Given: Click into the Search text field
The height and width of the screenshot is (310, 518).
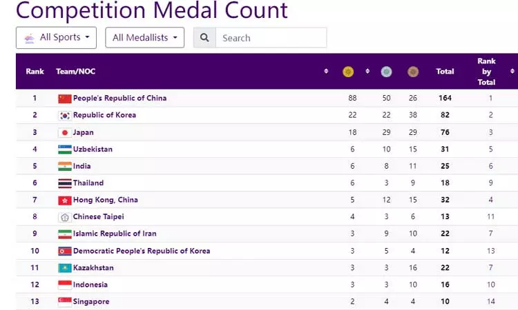Looking at the screenshot, I should coord(271,38).
